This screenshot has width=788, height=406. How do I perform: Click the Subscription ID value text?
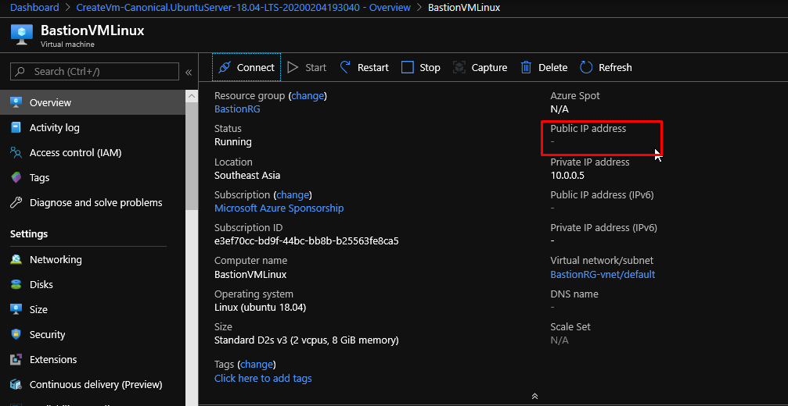click(x=307, y=240)
